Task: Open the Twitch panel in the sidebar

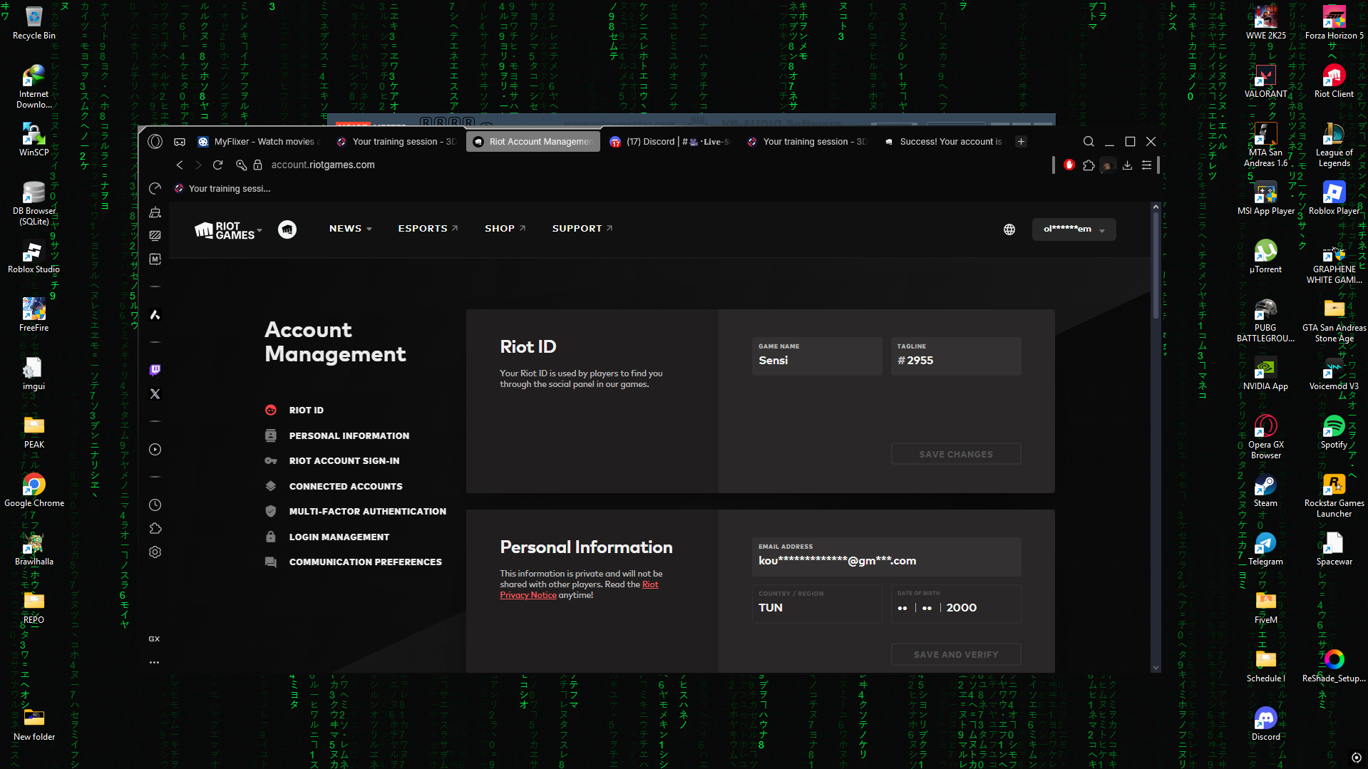Action: point(155,369)
